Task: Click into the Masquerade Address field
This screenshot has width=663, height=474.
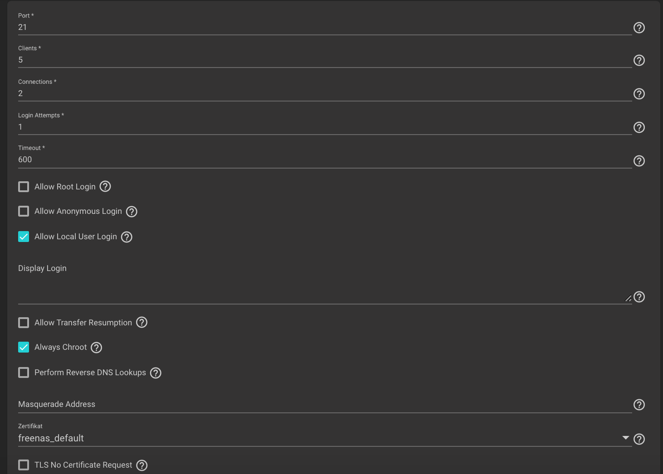Action: 325,404
